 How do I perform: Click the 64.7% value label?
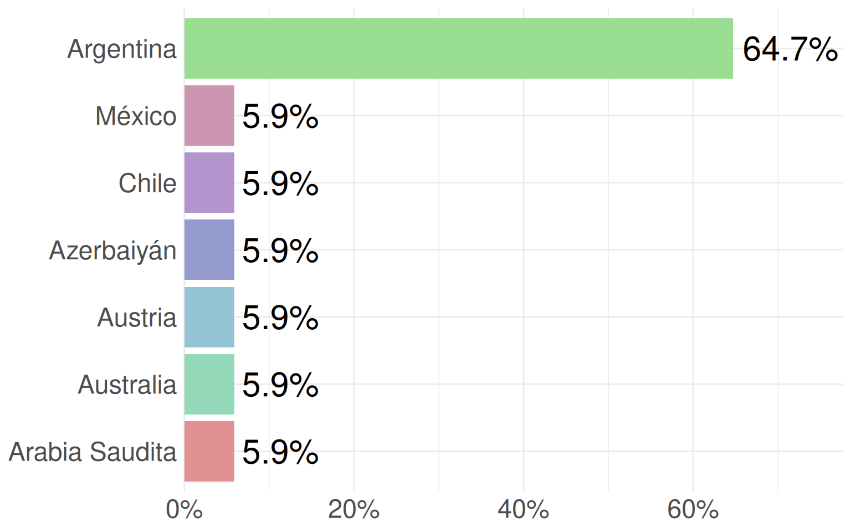pos(790,49)
